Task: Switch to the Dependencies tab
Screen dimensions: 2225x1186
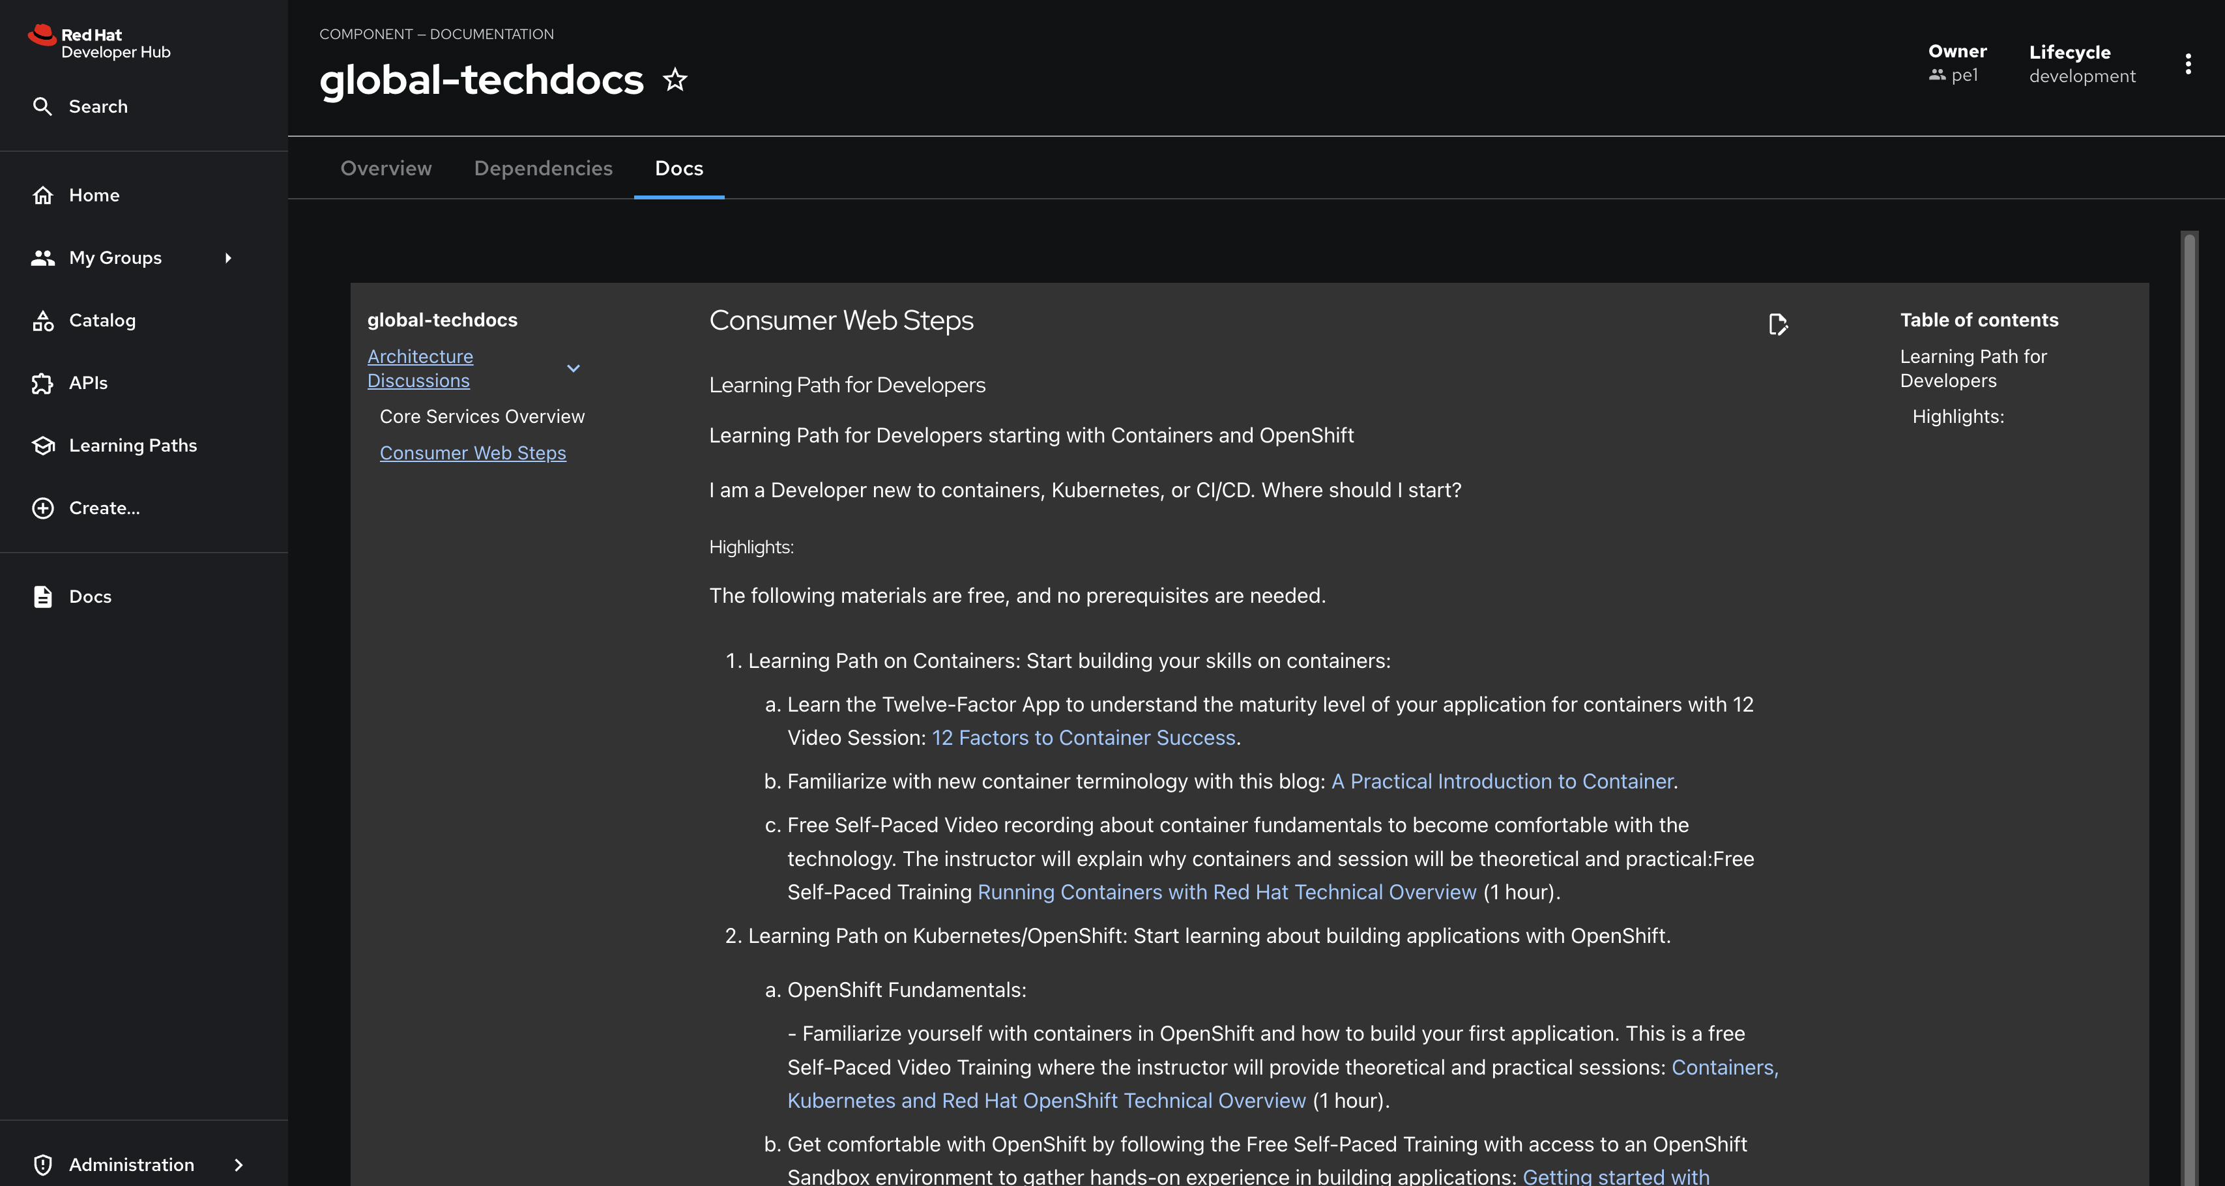Action: pos(544,168)
